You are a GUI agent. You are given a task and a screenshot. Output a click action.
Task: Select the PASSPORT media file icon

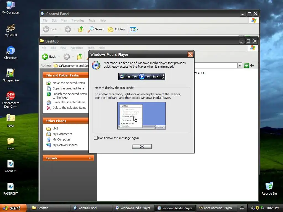click(11, 189)
